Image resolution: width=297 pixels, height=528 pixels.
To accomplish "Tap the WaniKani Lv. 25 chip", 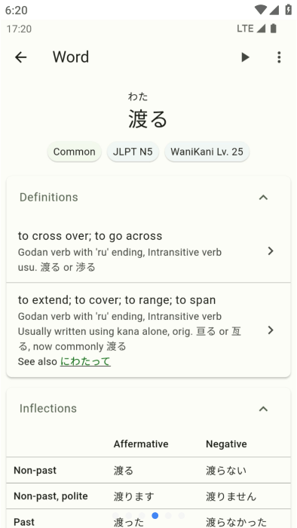I will (x=207, y=152).
